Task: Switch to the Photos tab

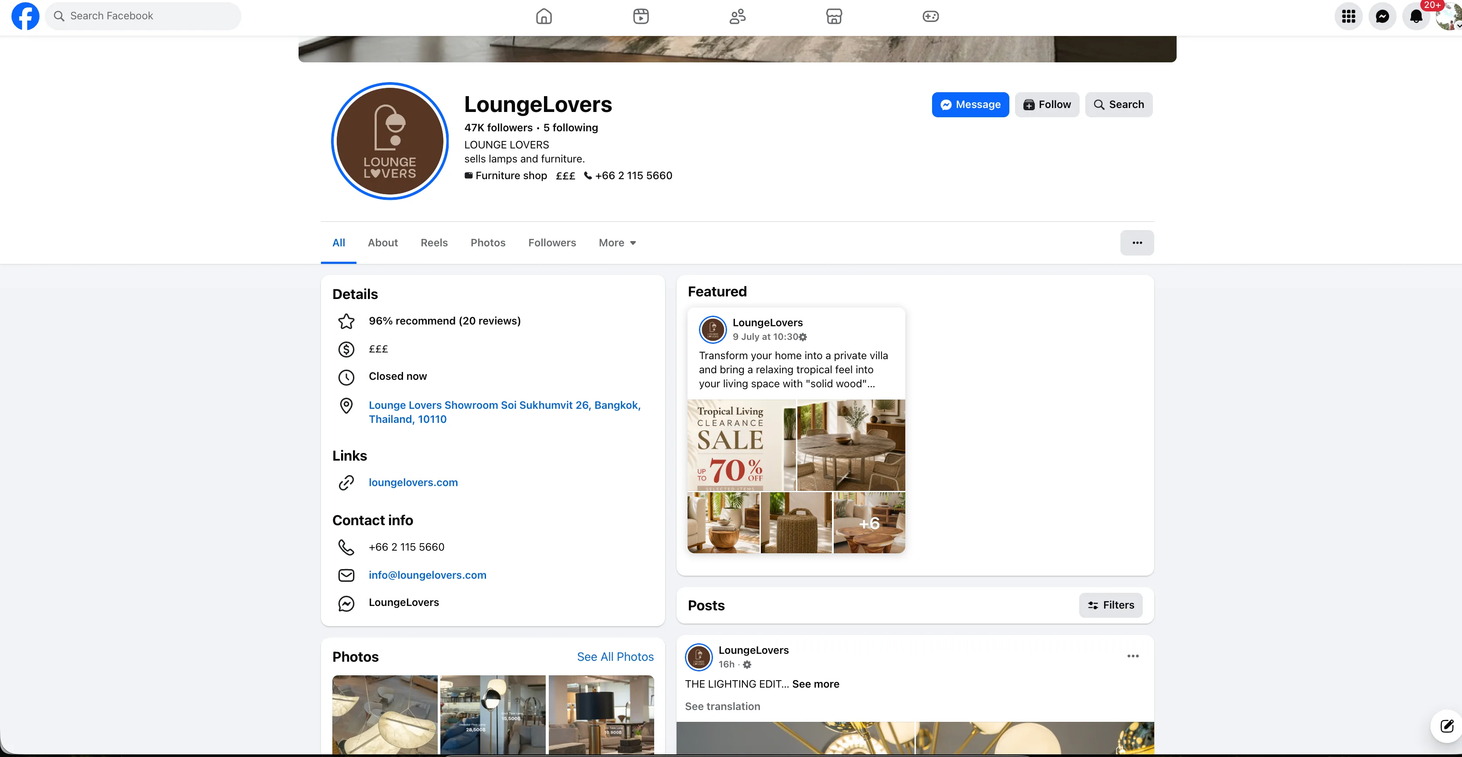Action: [488, 243]
